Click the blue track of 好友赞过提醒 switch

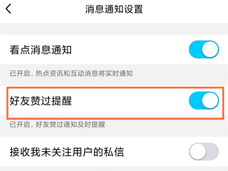[195, 101]
